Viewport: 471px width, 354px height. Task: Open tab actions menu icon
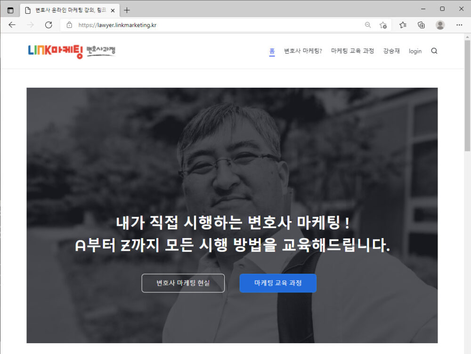point(10,10)
